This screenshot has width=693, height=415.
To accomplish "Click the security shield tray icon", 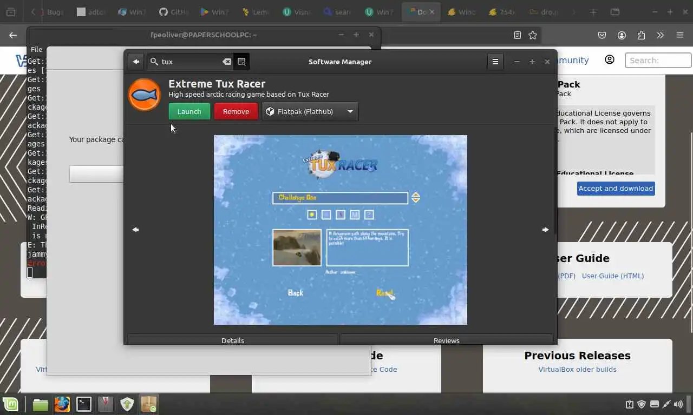I will tap(642, 404).
